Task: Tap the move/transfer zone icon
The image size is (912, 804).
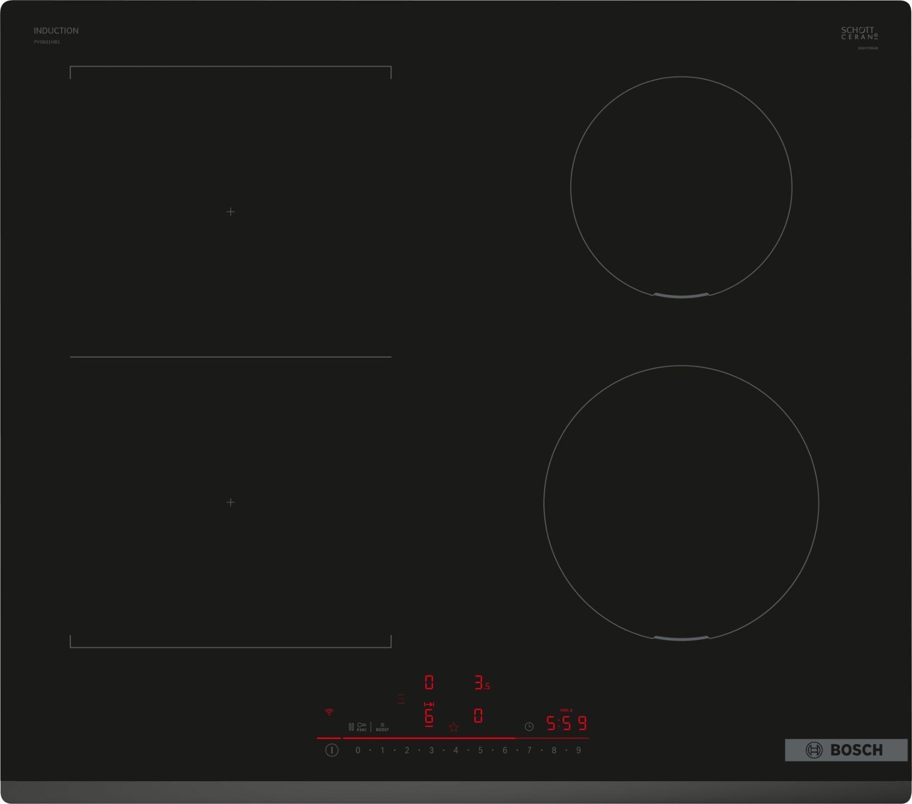Action: point(428,705)
